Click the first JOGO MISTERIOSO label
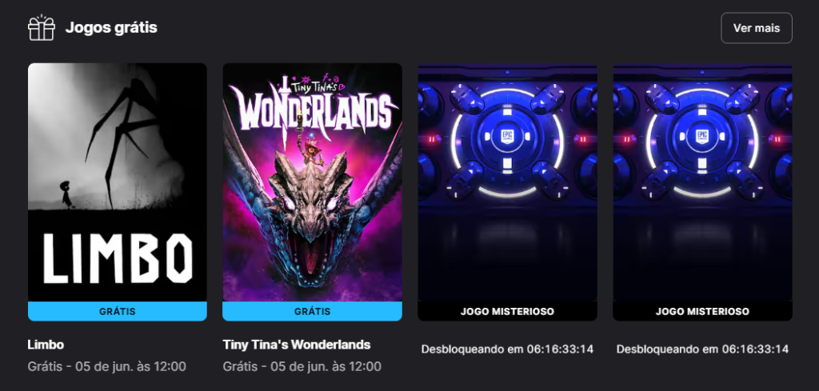This screenshot has height=391, width=819. coord(507,311)
